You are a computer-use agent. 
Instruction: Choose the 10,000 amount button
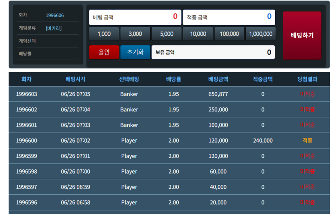click(198, 34)
